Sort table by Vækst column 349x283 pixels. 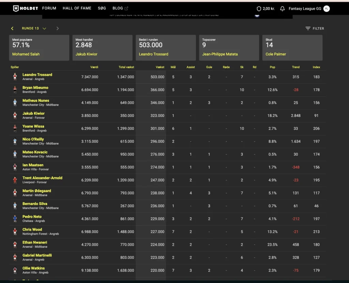tap(160, 67)
